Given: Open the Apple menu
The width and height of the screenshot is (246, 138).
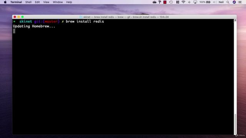Looking at the screenshot, I should (5, 2).
